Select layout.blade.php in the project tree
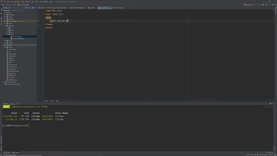The image size is (277, 156). pyautogui.click(x=17, y=36)
